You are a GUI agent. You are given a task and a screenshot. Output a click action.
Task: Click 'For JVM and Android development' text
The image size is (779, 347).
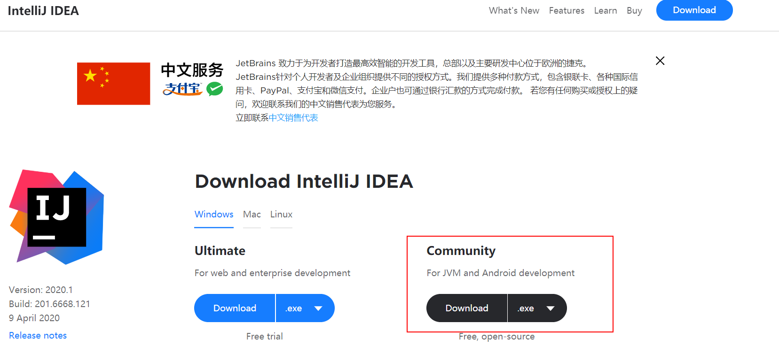click(x=501, y=273)
